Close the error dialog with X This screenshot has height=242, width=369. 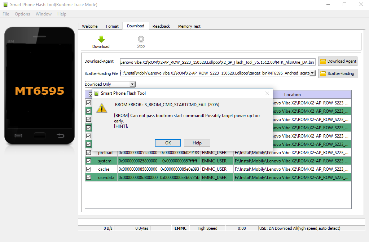point(267,93)
